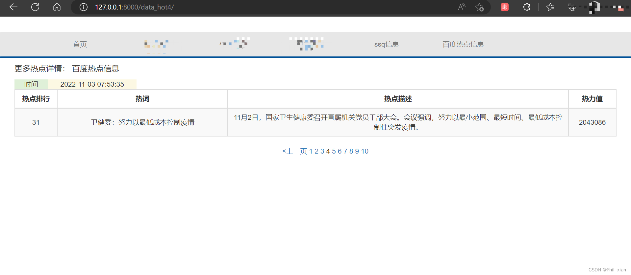631x275 pixels.
Task: Open the red extension icon in toolbar
Action: point(505,7)
